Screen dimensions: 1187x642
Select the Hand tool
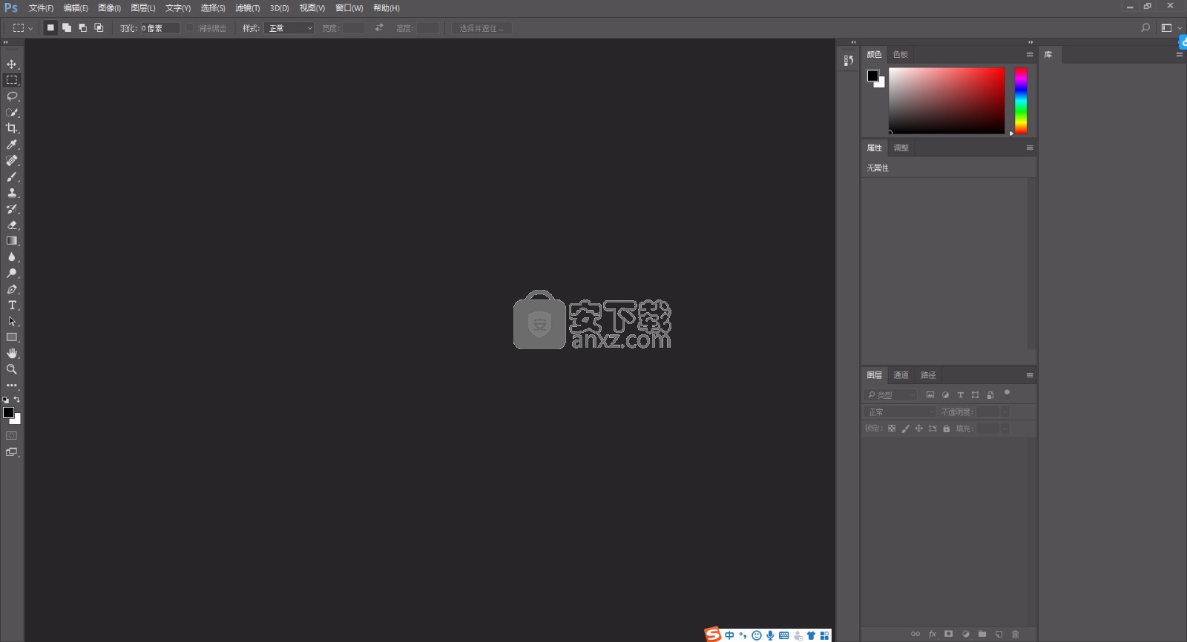click(x=12, y=354)
